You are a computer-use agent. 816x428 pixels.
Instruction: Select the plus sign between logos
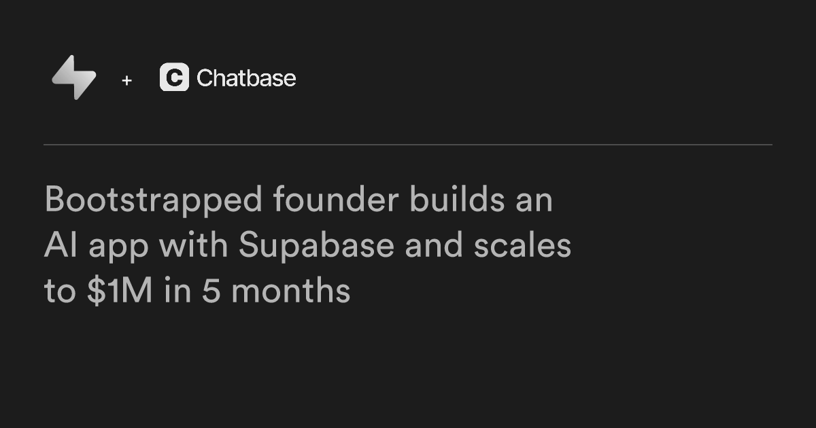(x=126, y=81)
